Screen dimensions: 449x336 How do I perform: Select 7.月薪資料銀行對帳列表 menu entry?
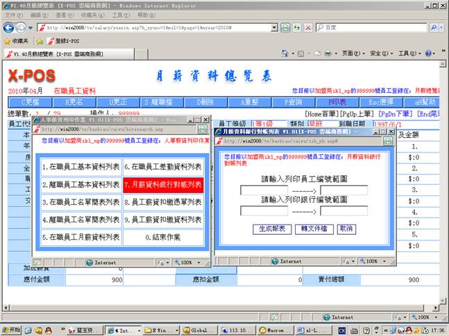163,184
